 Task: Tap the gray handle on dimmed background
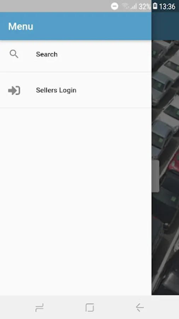[155, 176]
